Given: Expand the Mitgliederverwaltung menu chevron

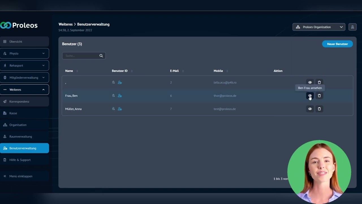Looking at the screenshot, I should tap(43, 78).
